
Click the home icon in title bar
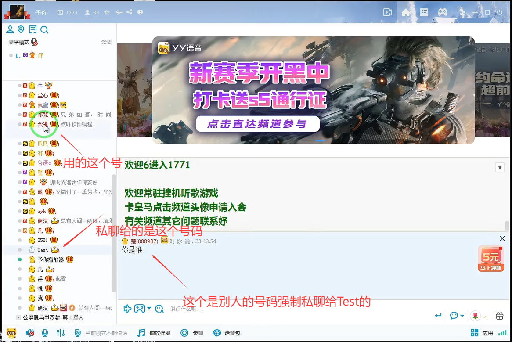tap(406, 12)
